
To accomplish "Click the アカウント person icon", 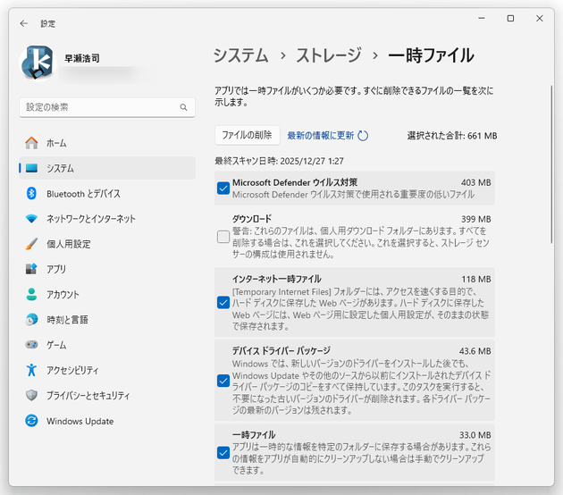I will point(31,294).
